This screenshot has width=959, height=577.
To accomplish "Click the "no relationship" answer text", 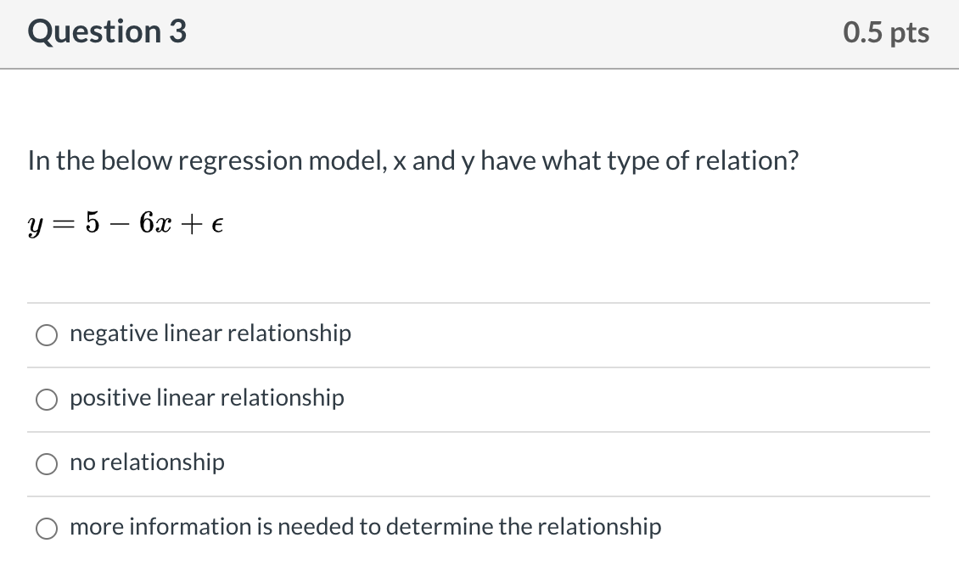I will point(147,462).
